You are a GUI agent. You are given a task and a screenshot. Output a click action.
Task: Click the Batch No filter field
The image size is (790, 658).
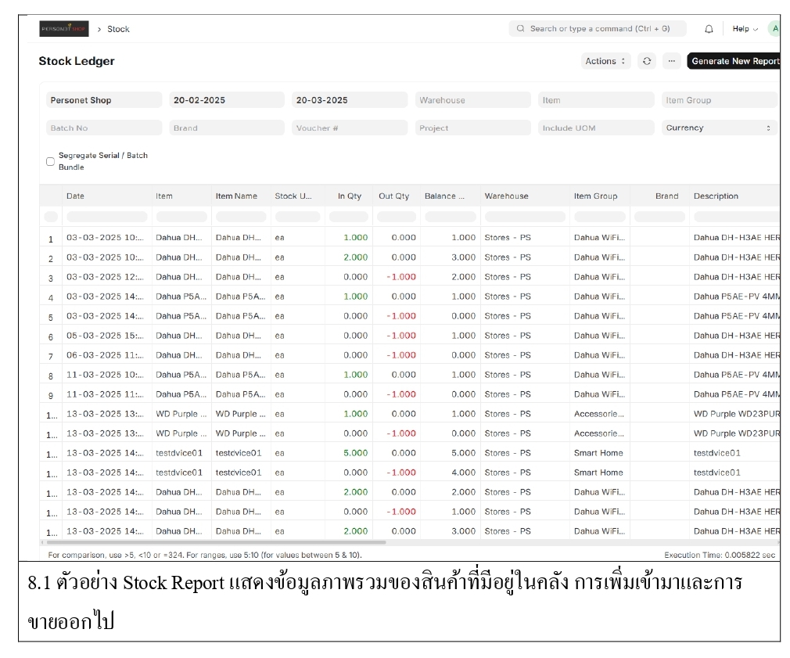[x=104, y=128]
